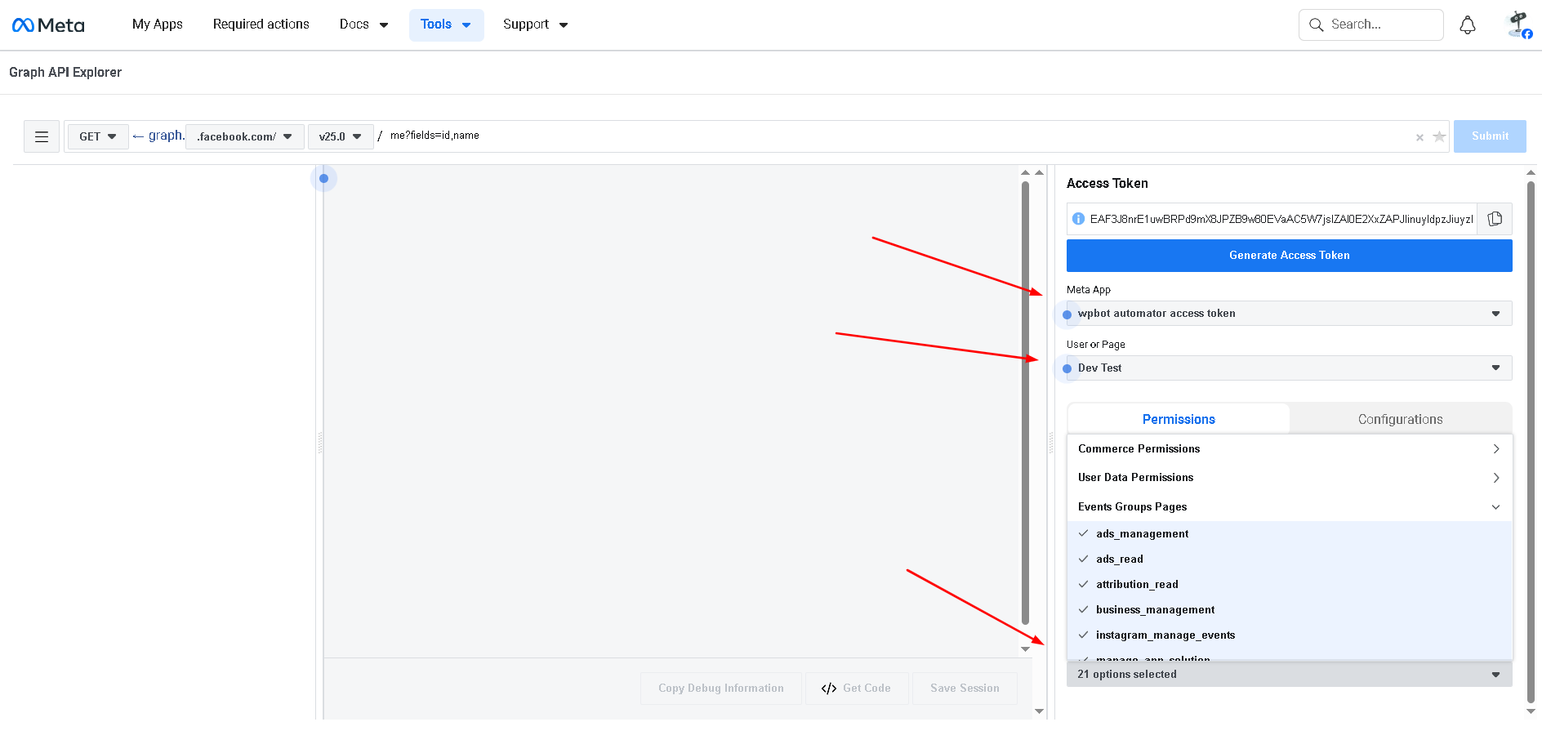Toggle the hamburger sidebar menu

click(42, 137)
